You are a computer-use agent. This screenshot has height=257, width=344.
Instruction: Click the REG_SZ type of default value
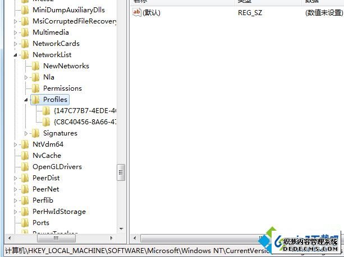coord(250,12)
